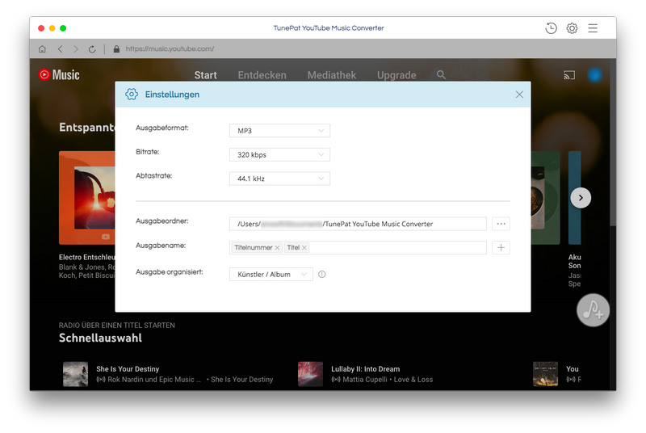
Task: Click the music.youtube.com address bar
Action: 170,49
